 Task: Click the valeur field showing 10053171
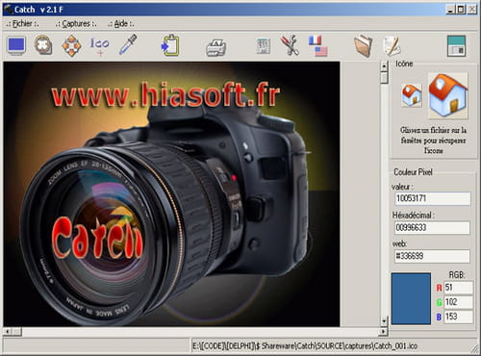coord(433,198)
